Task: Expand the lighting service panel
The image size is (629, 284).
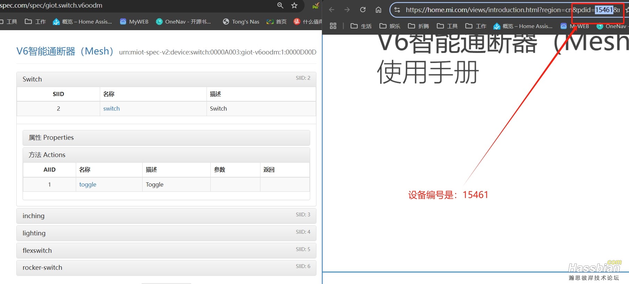Action: (166, 233)
